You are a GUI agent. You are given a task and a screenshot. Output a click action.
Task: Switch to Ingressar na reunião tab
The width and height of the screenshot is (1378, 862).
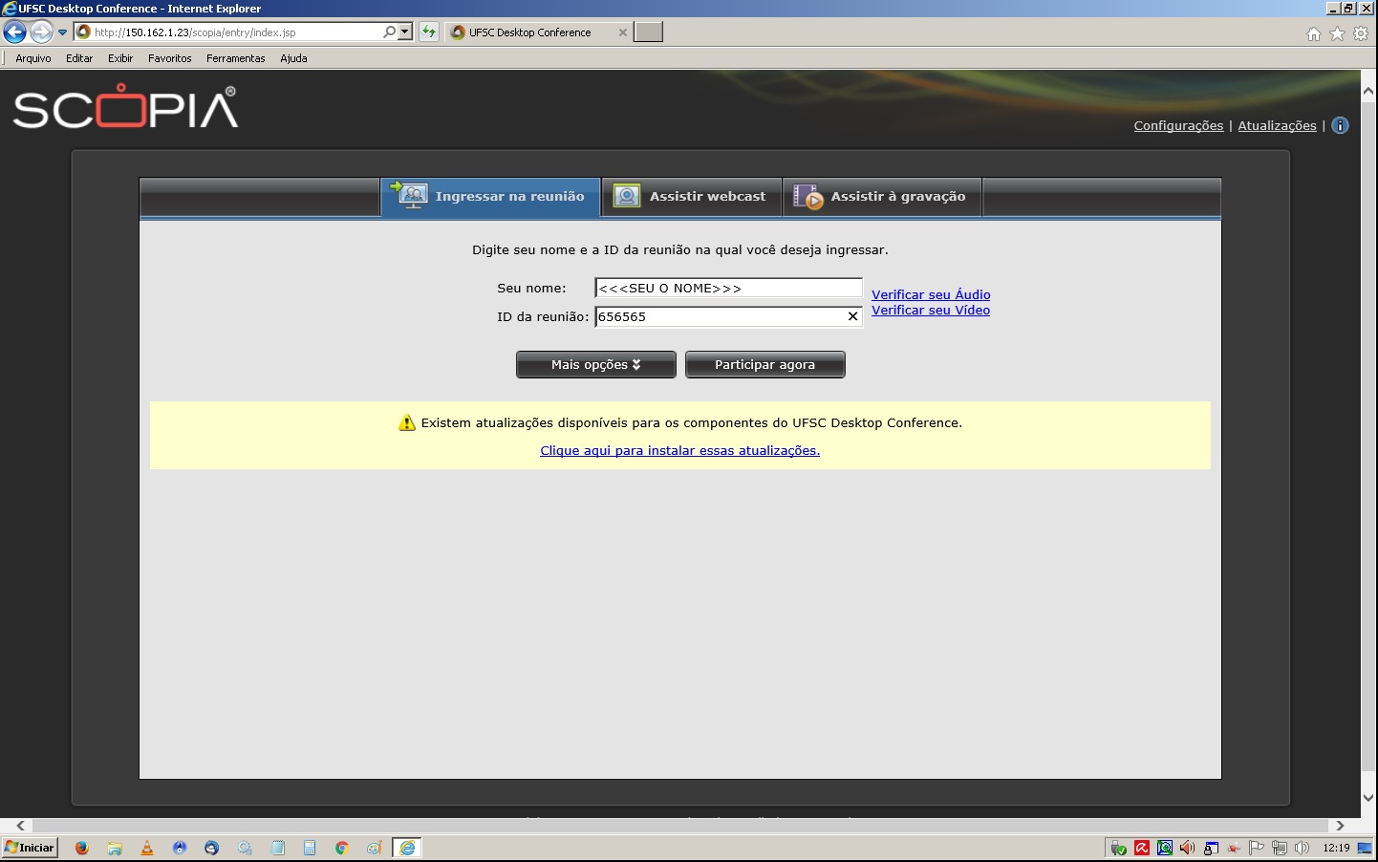[490, 197]
